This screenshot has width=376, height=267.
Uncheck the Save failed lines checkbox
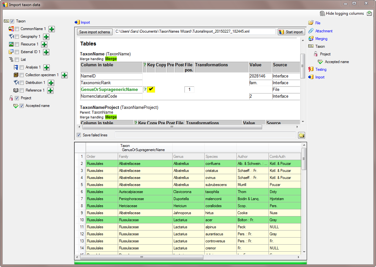[79, 135]
